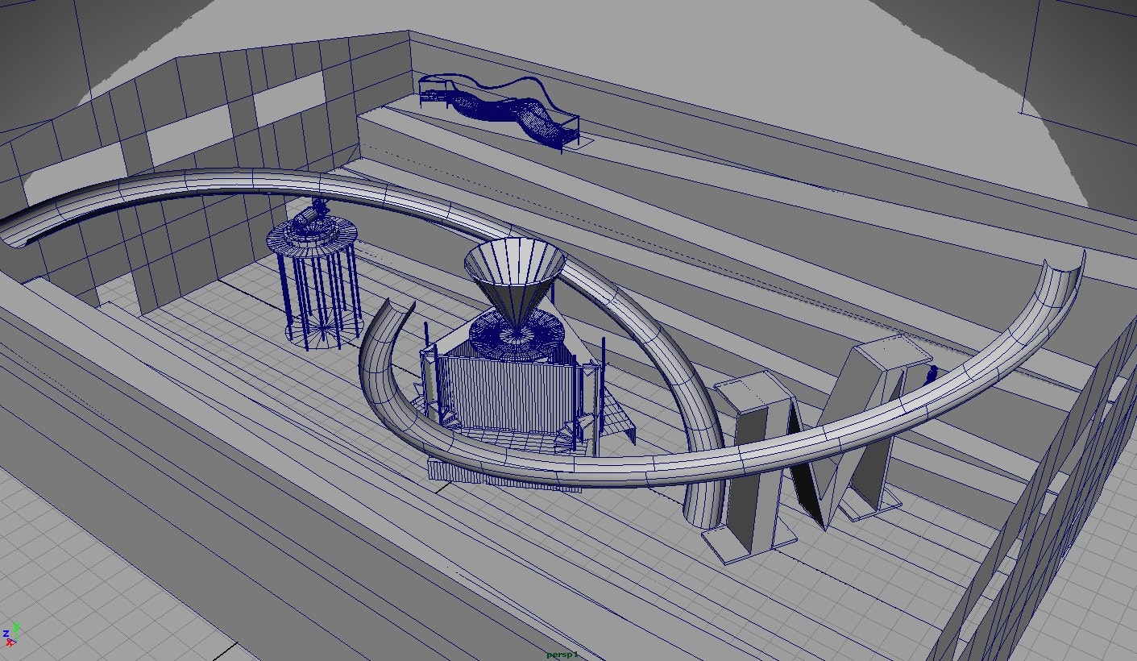Select the left pillar of the letter blocks
The height and width of the screenshot is (661, 1137).
753,468
